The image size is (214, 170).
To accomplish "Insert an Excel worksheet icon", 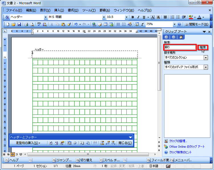I will (111, 24).
